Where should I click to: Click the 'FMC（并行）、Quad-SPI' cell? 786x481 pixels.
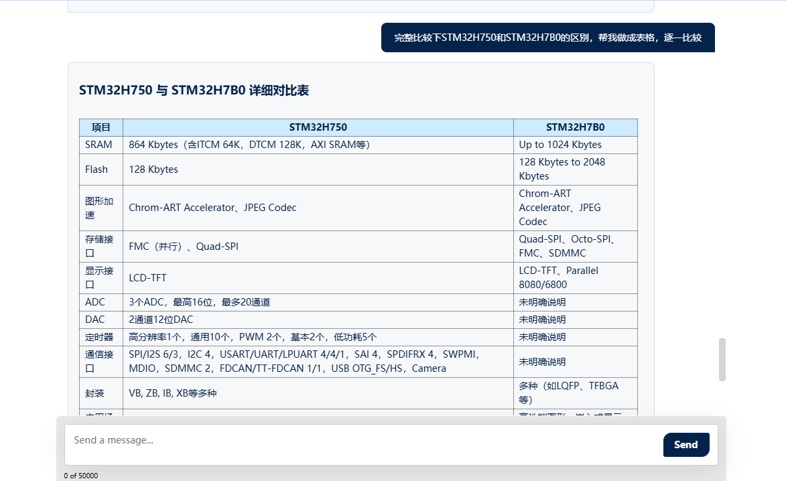point(184,247)
